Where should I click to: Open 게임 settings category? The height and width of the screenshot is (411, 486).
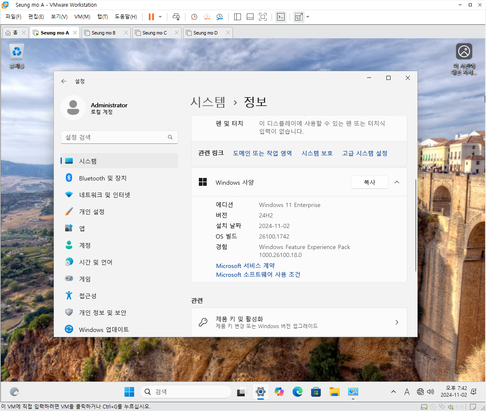click(119, 279)
